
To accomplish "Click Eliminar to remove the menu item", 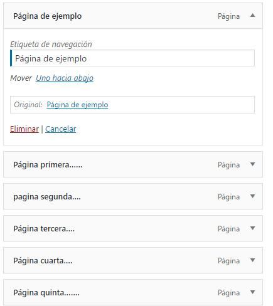I will pyautogui.click(x=24, y=129).
